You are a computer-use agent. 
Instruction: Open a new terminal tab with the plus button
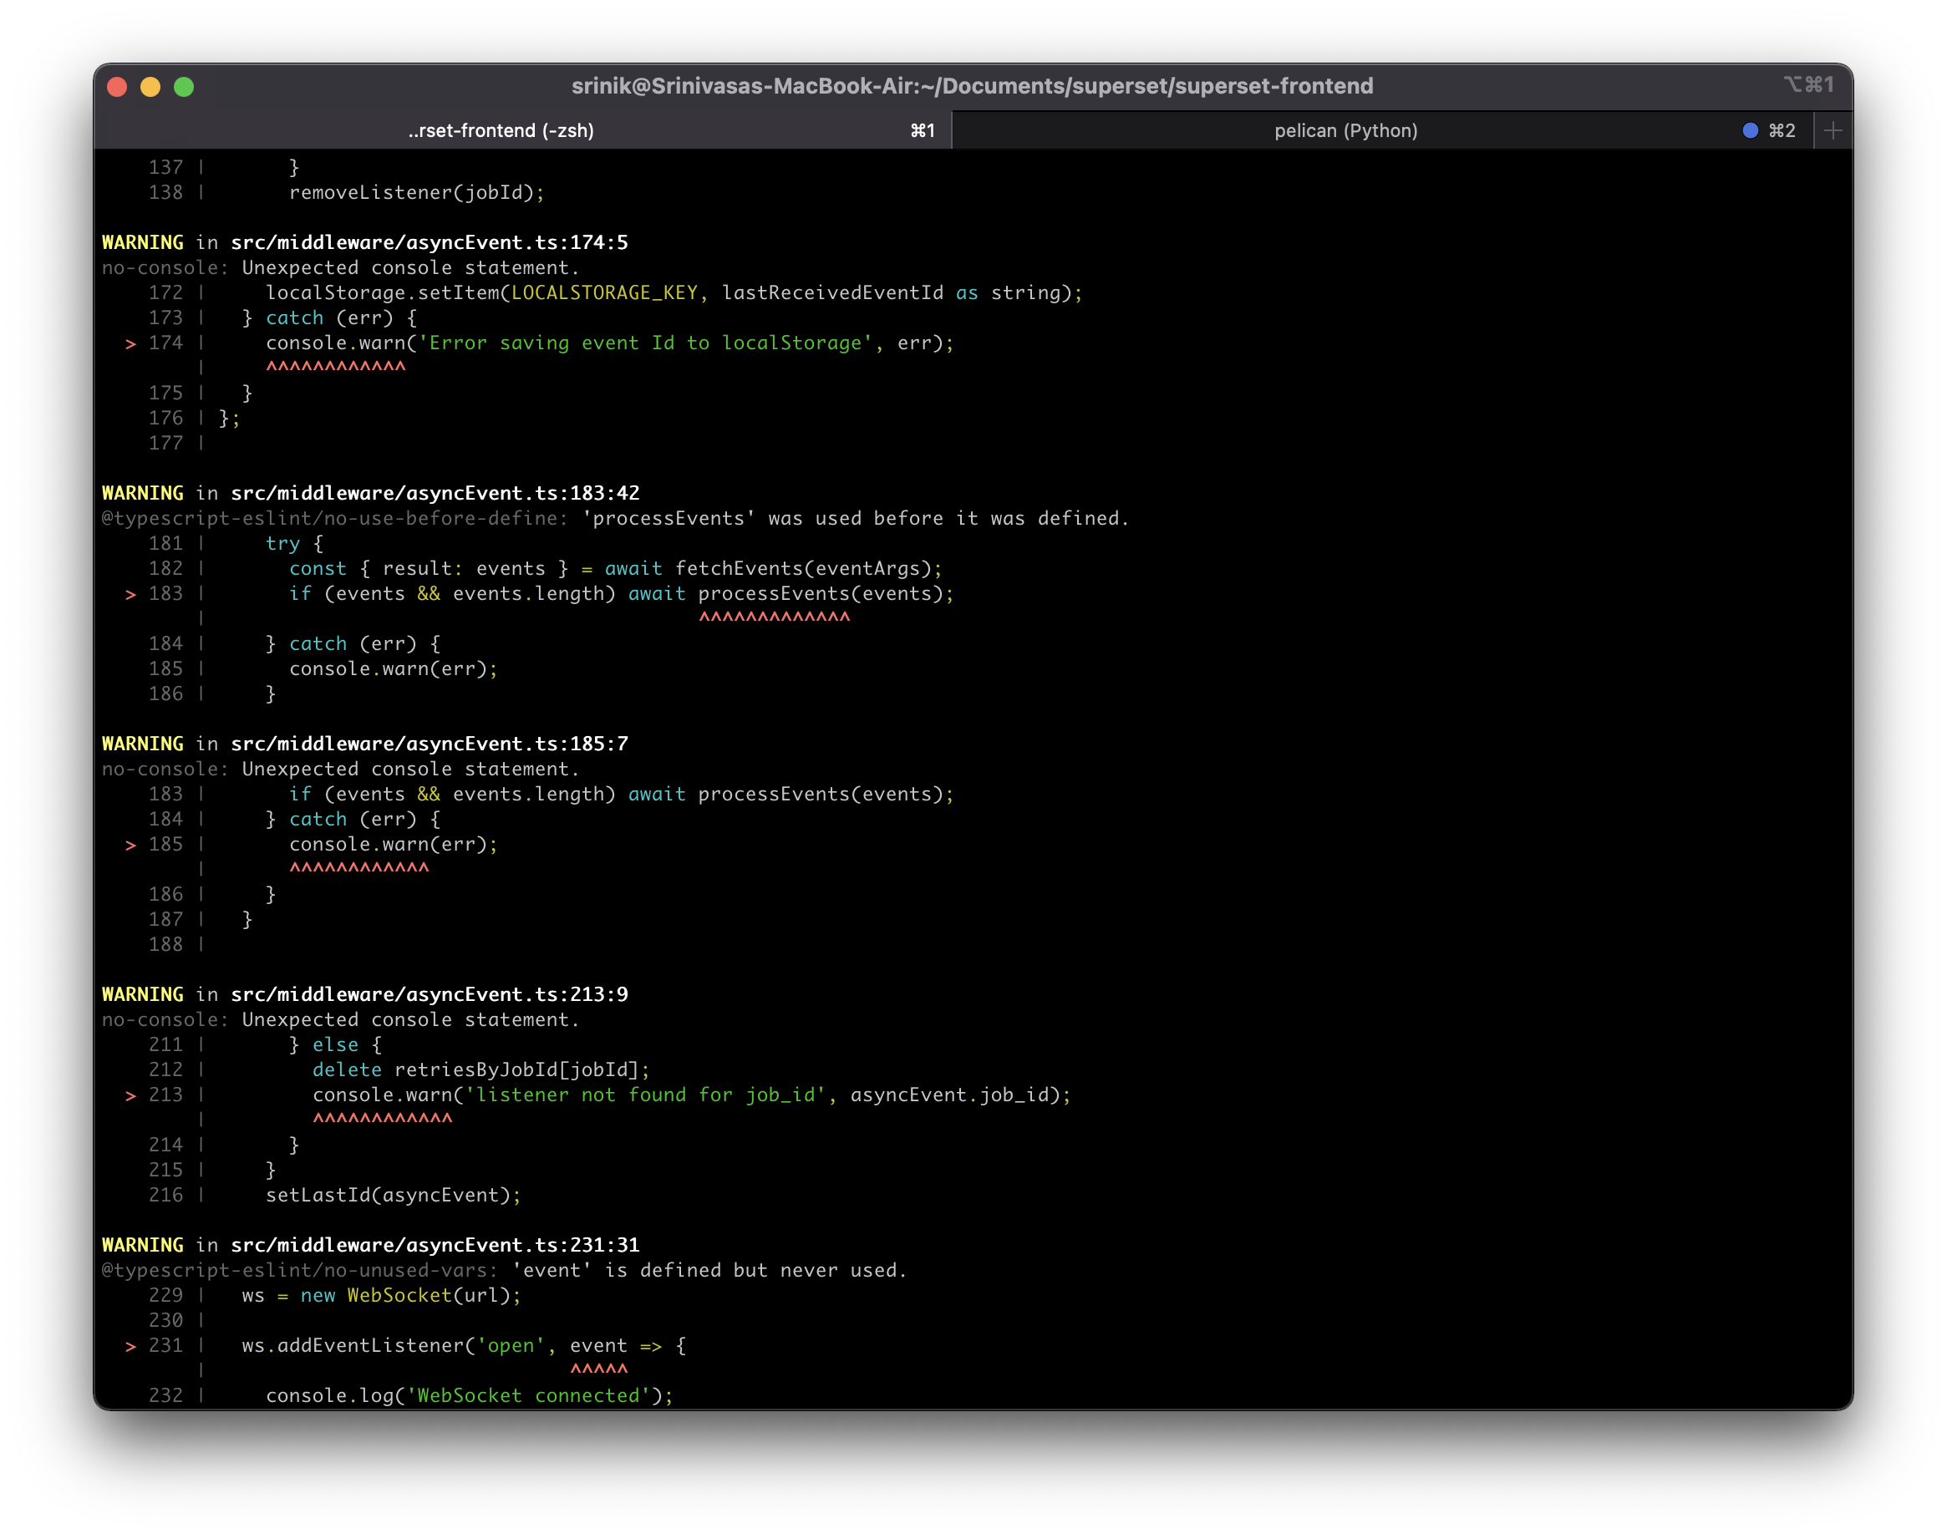[x=1833, y=130]
